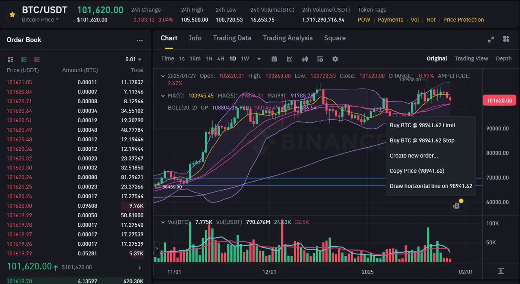520x284 pixels.
Task: Click the Price Protection tag
Action: [464, 20]
